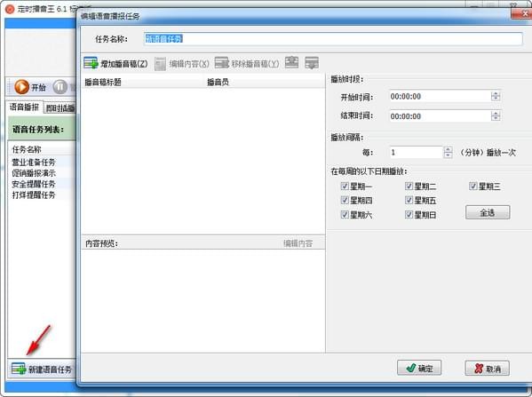Click the 任务名称 text field
This screenshot has height=397, width=532.
tap(333, 39)
